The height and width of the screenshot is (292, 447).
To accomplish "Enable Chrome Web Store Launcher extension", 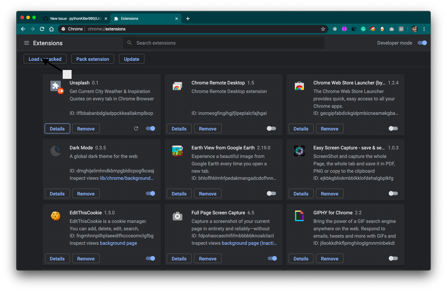I will (393, 128).
